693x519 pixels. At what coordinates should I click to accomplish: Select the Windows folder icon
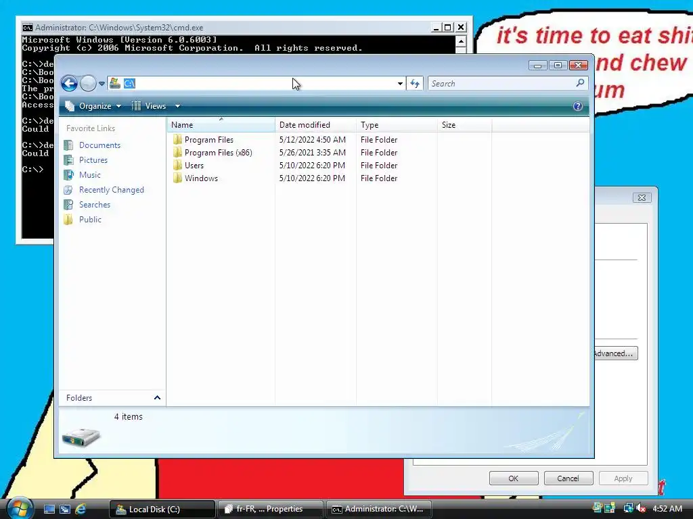tap(177, 178)
